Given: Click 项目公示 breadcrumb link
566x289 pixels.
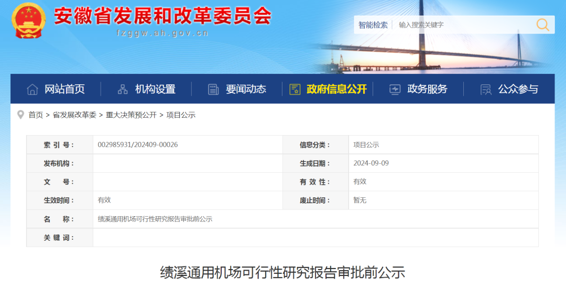Looking at the screenshot, I should pyautogui.click(x=181, y=115).
